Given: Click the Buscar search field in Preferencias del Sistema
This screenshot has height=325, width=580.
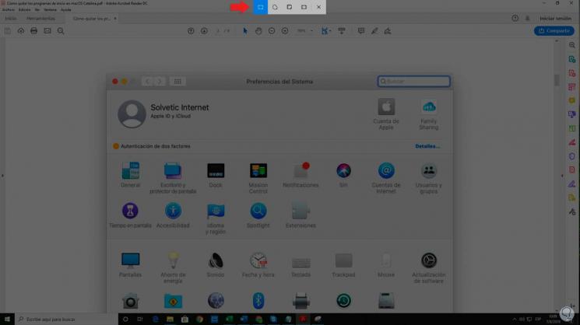Looking at the screenshot, I should coord(414,81).
